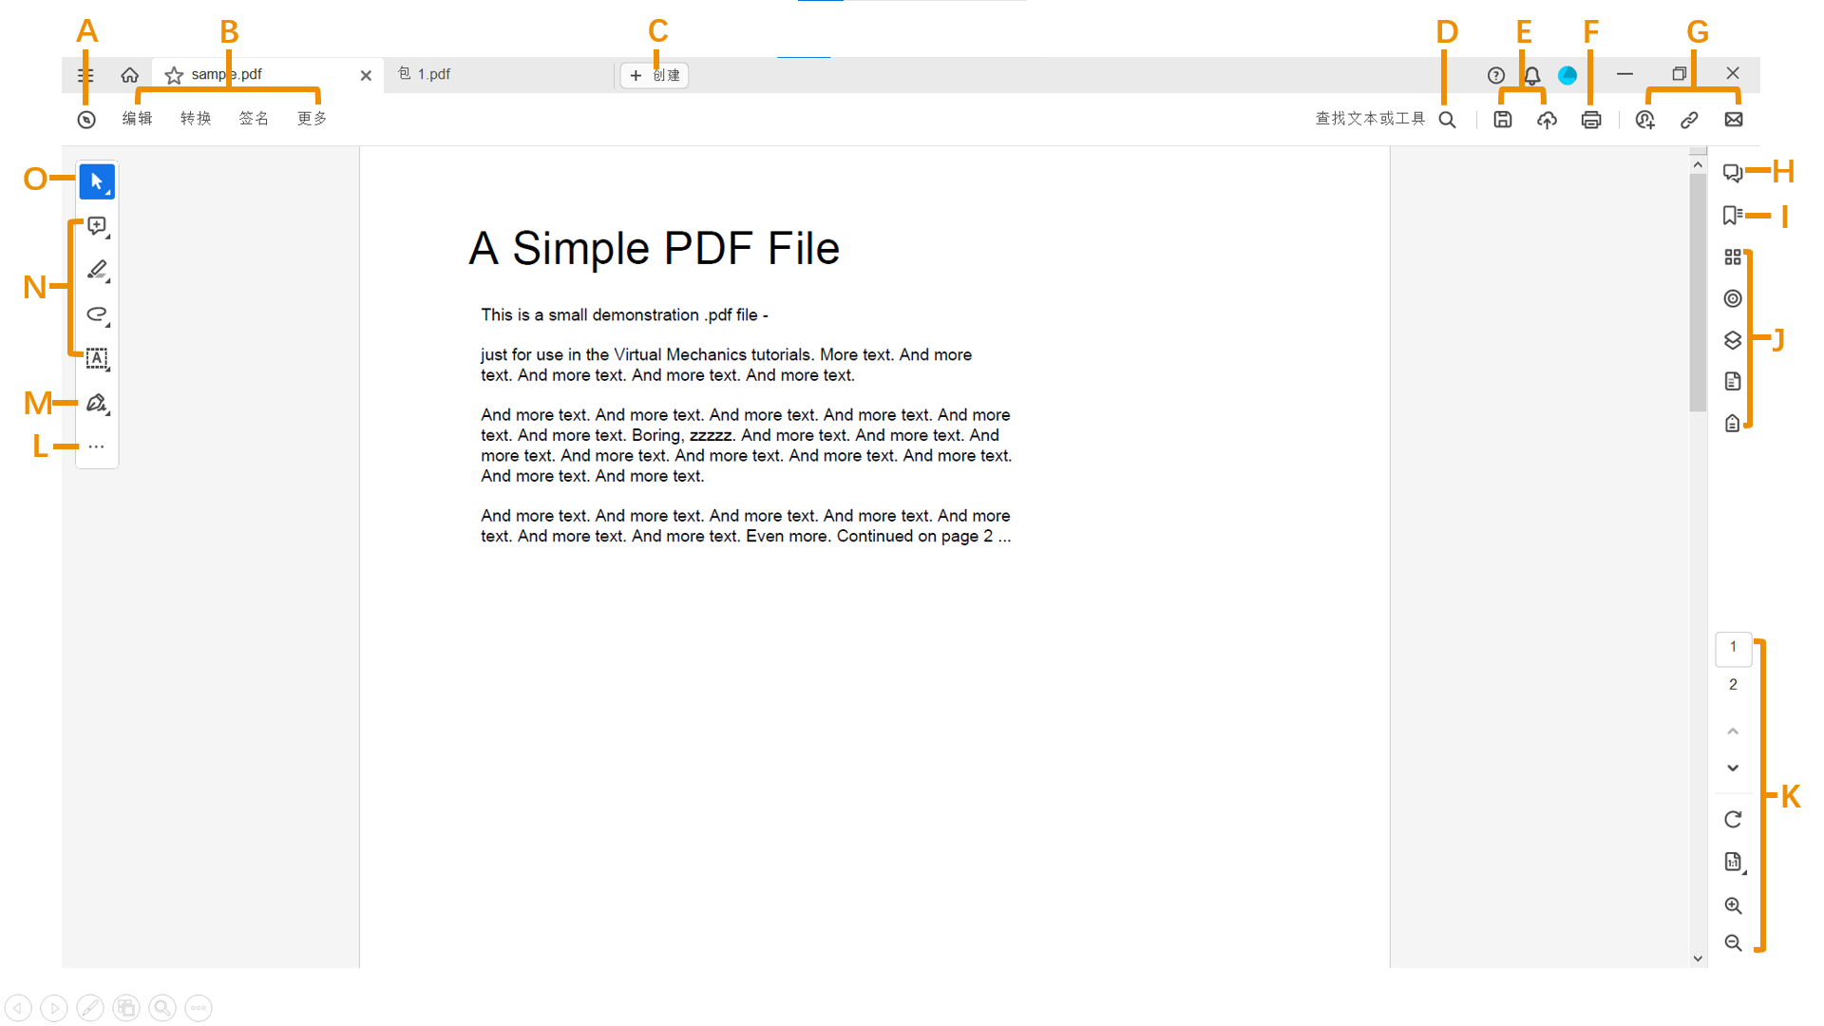The image size is (1824, 1026).
Task: Select the Add text box tool
Action: 97,358
